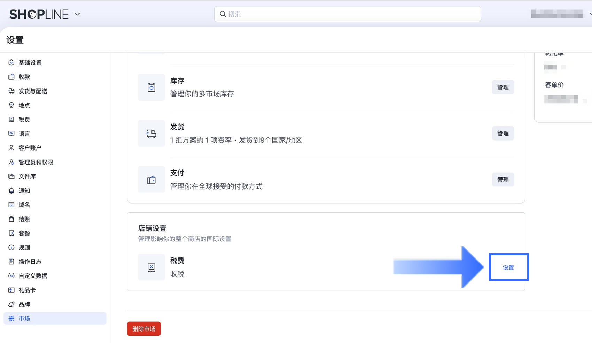Image resolution: width=592 pixels, height=343 pixels.
Task: Click 管理 button for 发货
Action: pos(503,134)
